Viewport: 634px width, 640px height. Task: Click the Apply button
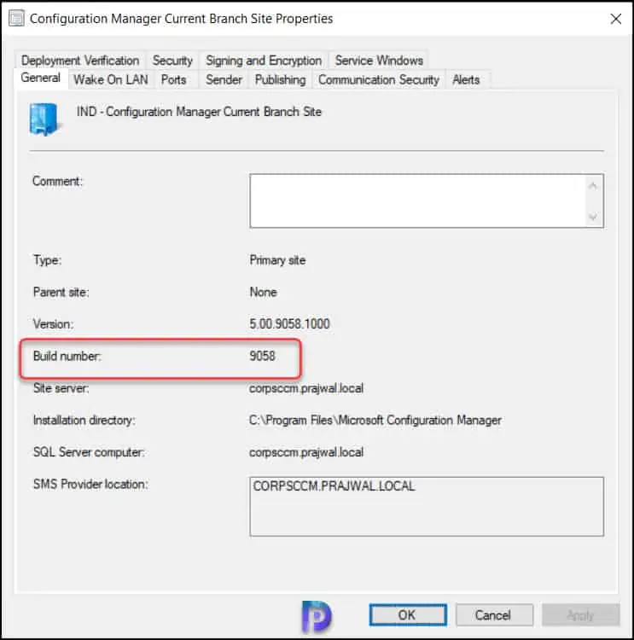tap(580, 614)
